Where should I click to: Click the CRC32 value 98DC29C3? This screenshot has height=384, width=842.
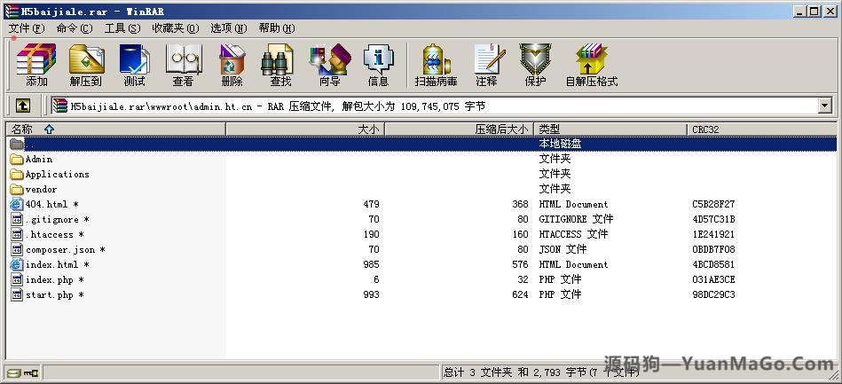click(x=713, y=294)
